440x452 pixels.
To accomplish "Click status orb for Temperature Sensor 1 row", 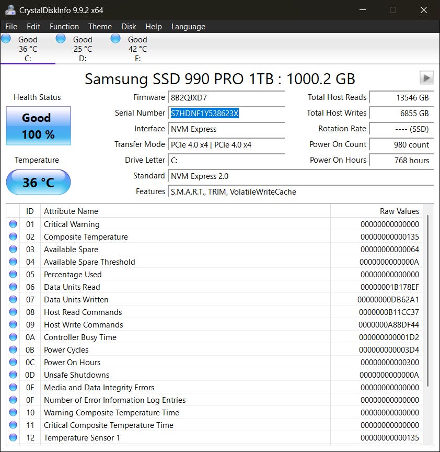I will 13,437.
